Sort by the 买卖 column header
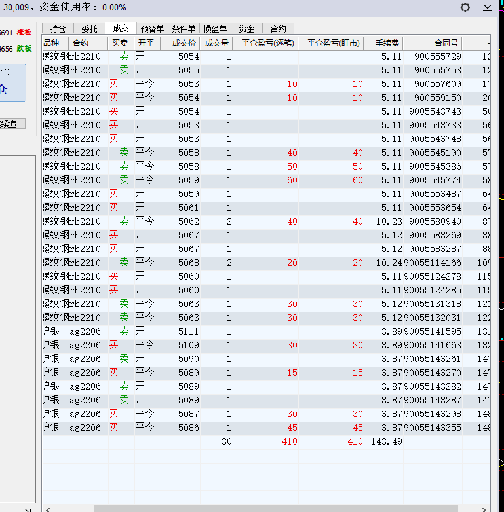Screen dimensions: 504x512 click(121, 43)
